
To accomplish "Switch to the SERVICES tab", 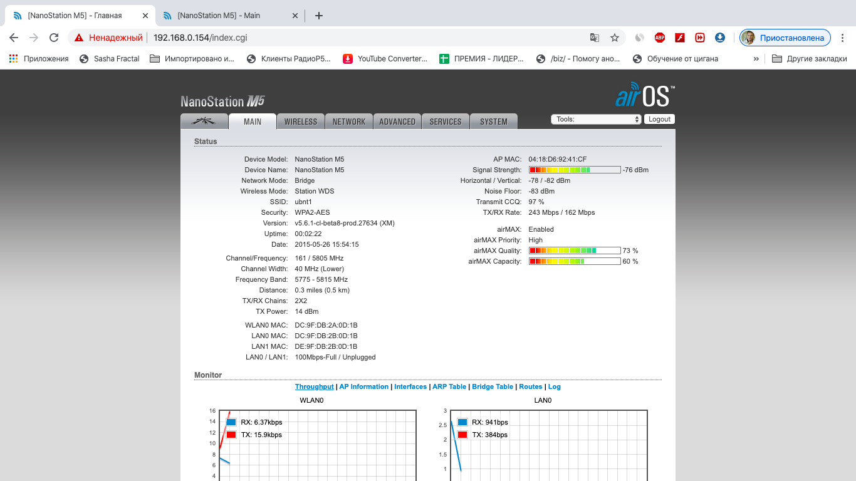I will 446,122.
